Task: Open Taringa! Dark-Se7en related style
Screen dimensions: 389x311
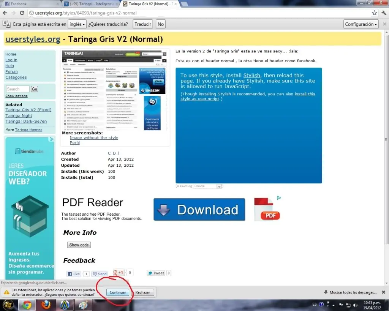Action: [x=26, y=121]
